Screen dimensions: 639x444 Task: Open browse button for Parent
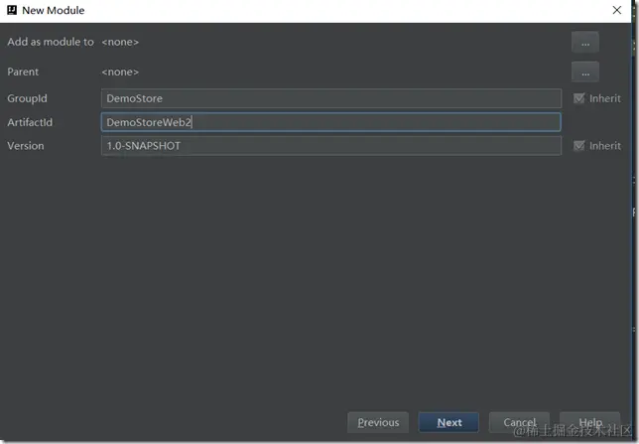point(585,72)
